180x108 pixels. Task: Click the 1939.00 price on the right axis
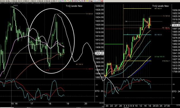pos(176,10)
